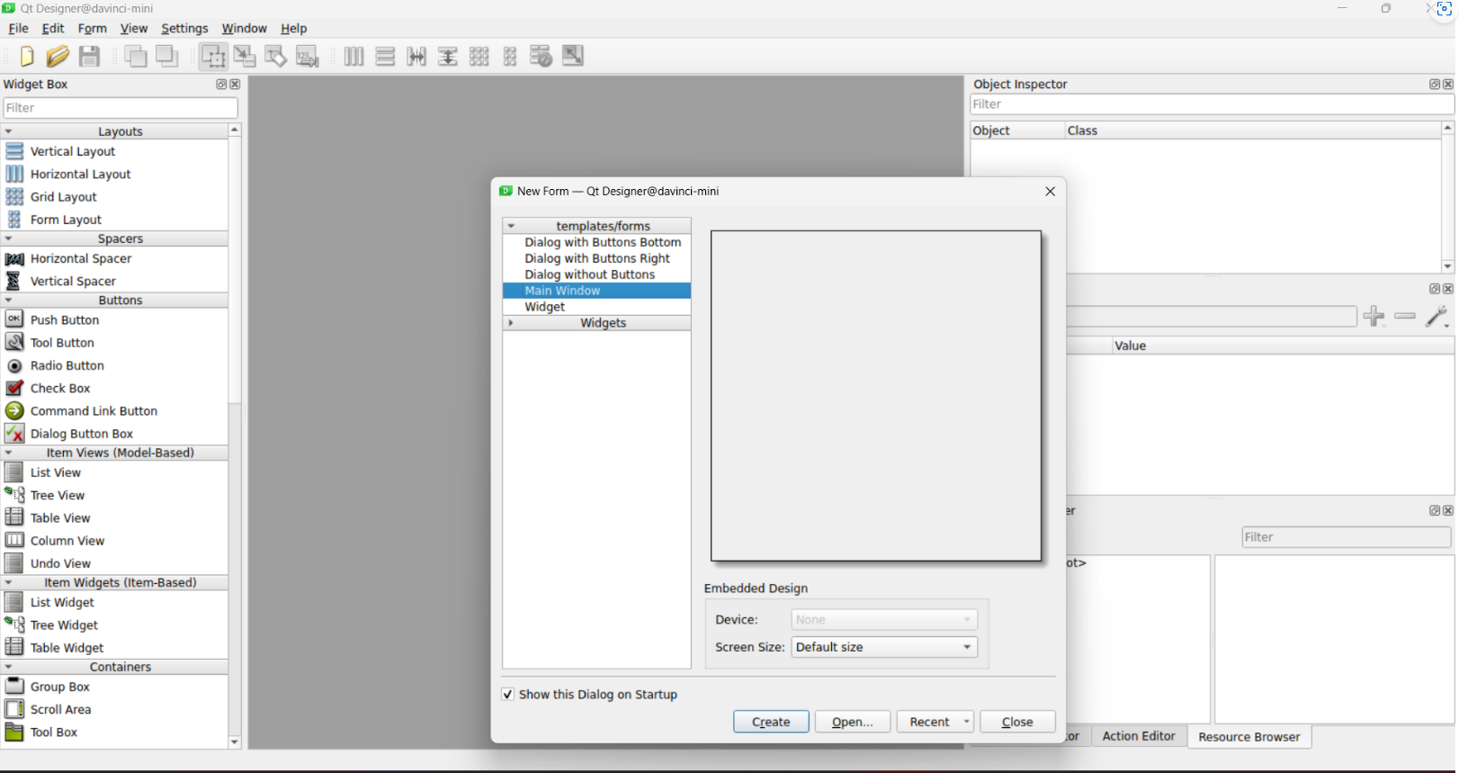Focus the Object Inspector Filter field

pyautogui.click(x=1212, y=104)
